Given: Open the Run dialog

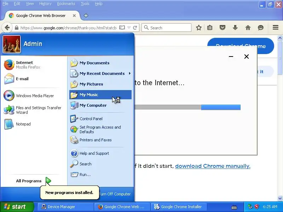Looking at the screenshot, I should [100, 175].
